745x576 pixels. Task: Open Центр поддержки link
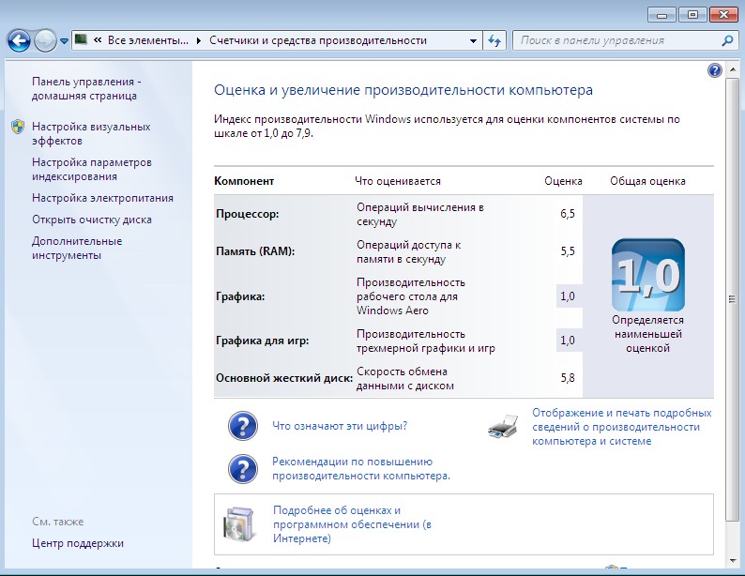pyautogui.click(x=78, y=543)
